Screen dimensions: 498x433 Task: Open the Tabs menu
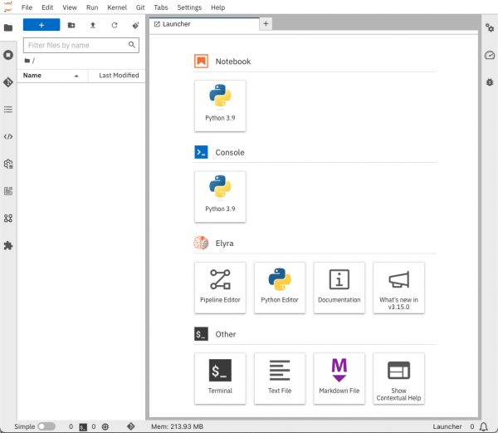(x=161, y=7)
